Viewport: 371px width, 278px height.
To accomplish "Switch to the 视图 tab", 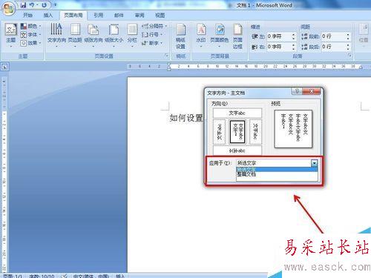I will (160, 16).
